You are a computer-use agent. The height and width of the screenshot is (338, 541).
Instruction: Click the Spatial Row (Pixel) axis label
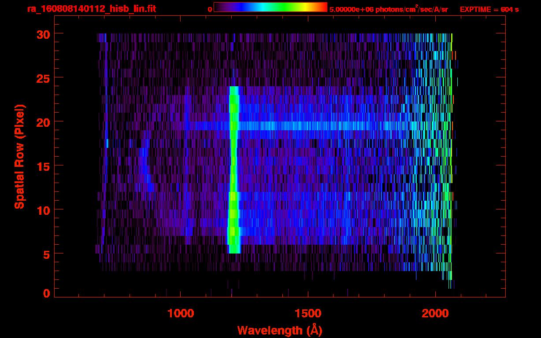click(x=19, y=156)
